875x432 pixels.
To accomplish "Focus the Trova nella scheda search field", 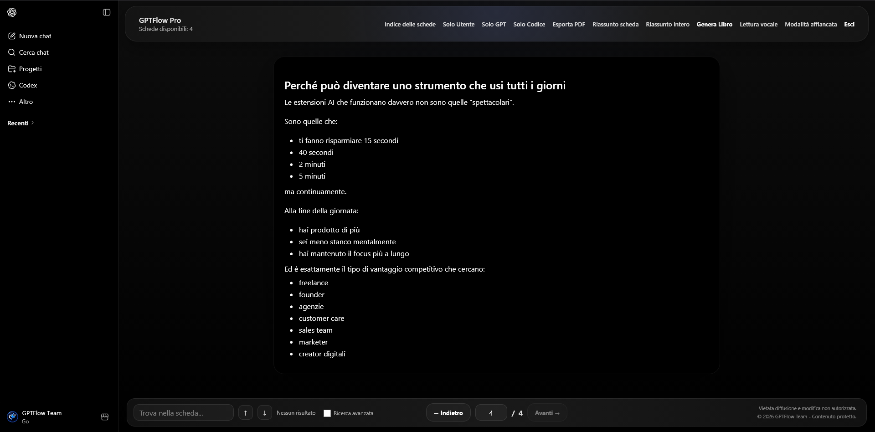I will (x=184, y=413).
